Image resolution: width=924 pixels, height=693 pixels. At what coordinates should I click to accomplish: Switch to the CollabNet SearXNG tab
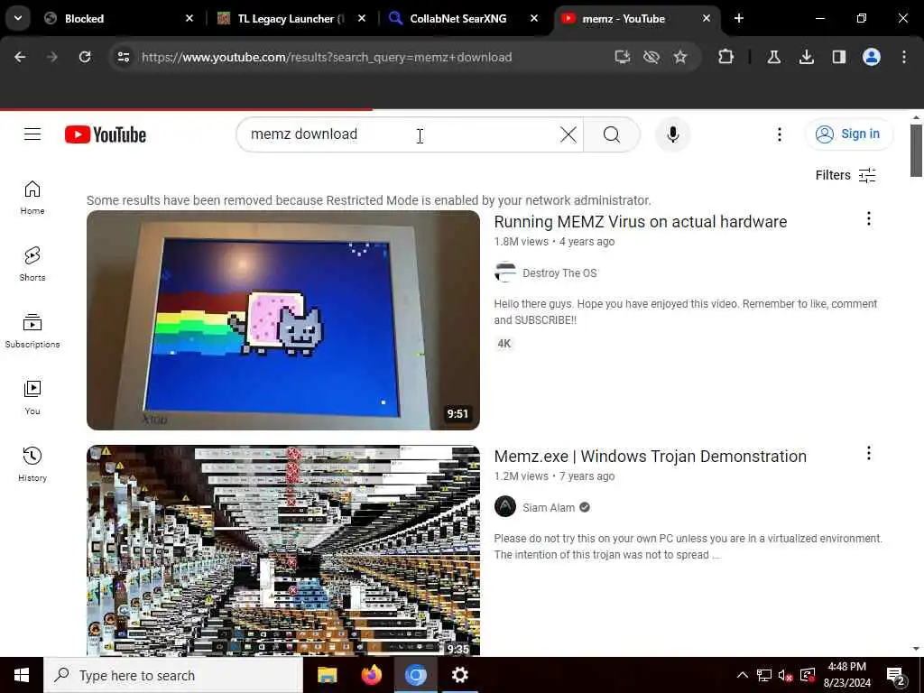tap(464, 19)
